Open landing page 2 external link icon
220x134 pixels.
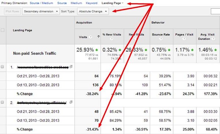pyautogui.click(x=71, y=102)
